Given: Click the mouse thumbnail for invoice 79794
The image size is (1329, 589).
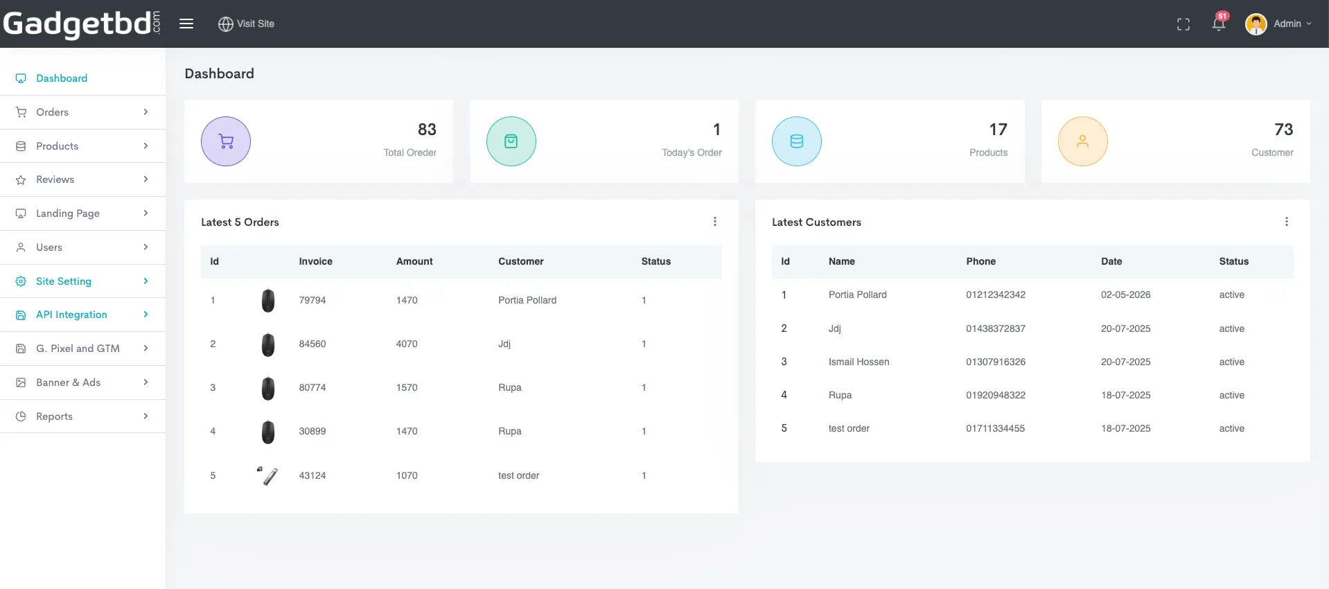Looking at the screenshot, I should tap(268, 301).
